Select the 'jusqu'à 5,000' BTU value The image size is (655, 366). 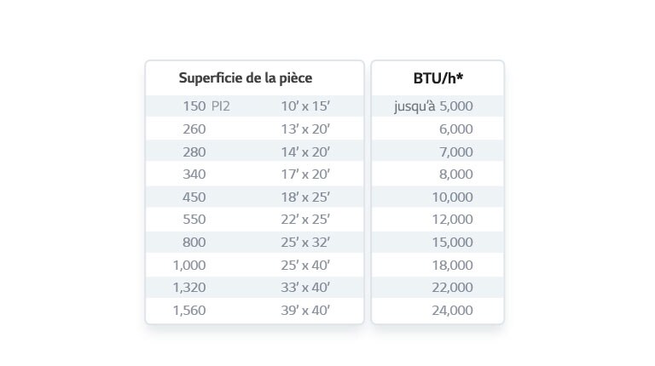(x=433, y=106)
